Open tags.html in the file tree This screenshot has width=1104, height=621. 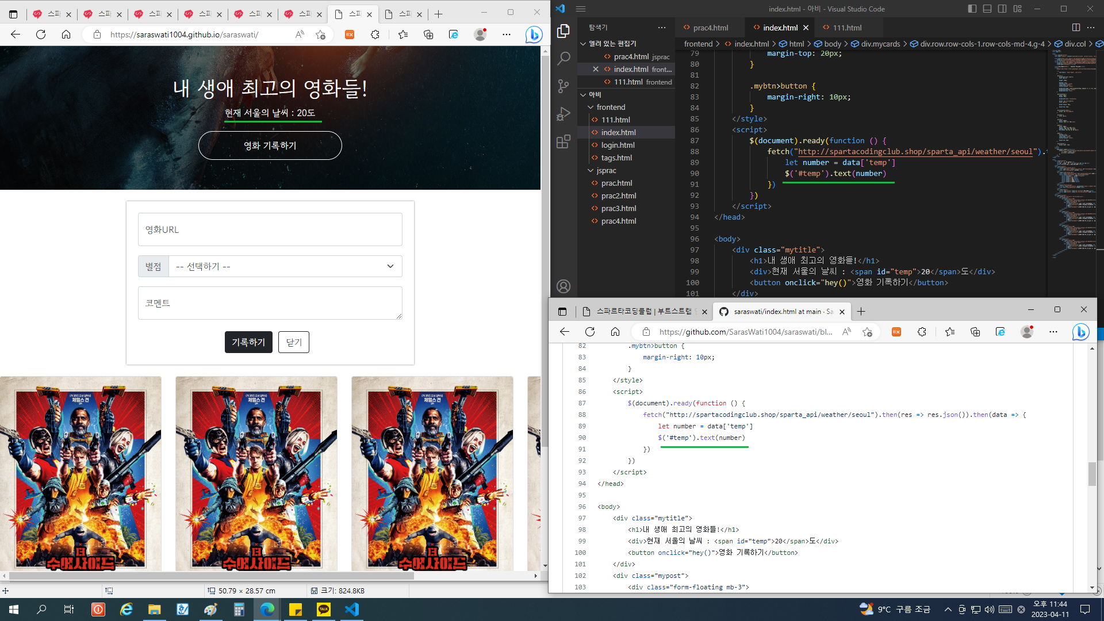tap(616, 158)
